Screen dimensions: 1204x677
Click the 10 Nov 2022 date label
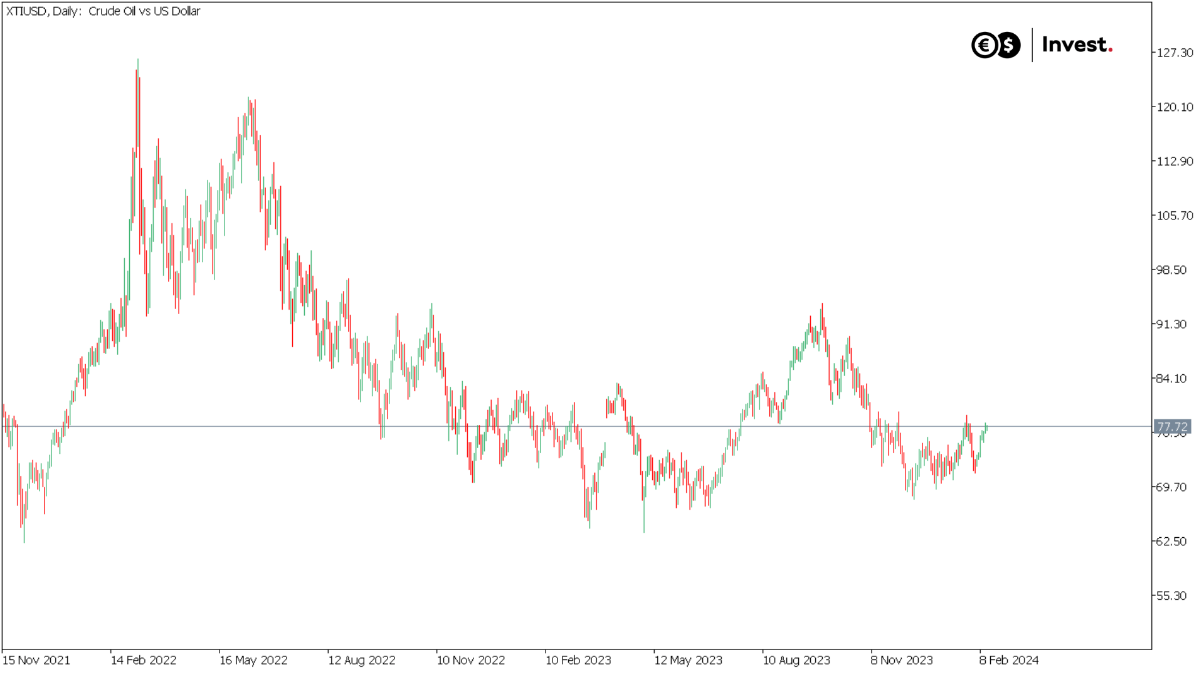pos(471,660)
